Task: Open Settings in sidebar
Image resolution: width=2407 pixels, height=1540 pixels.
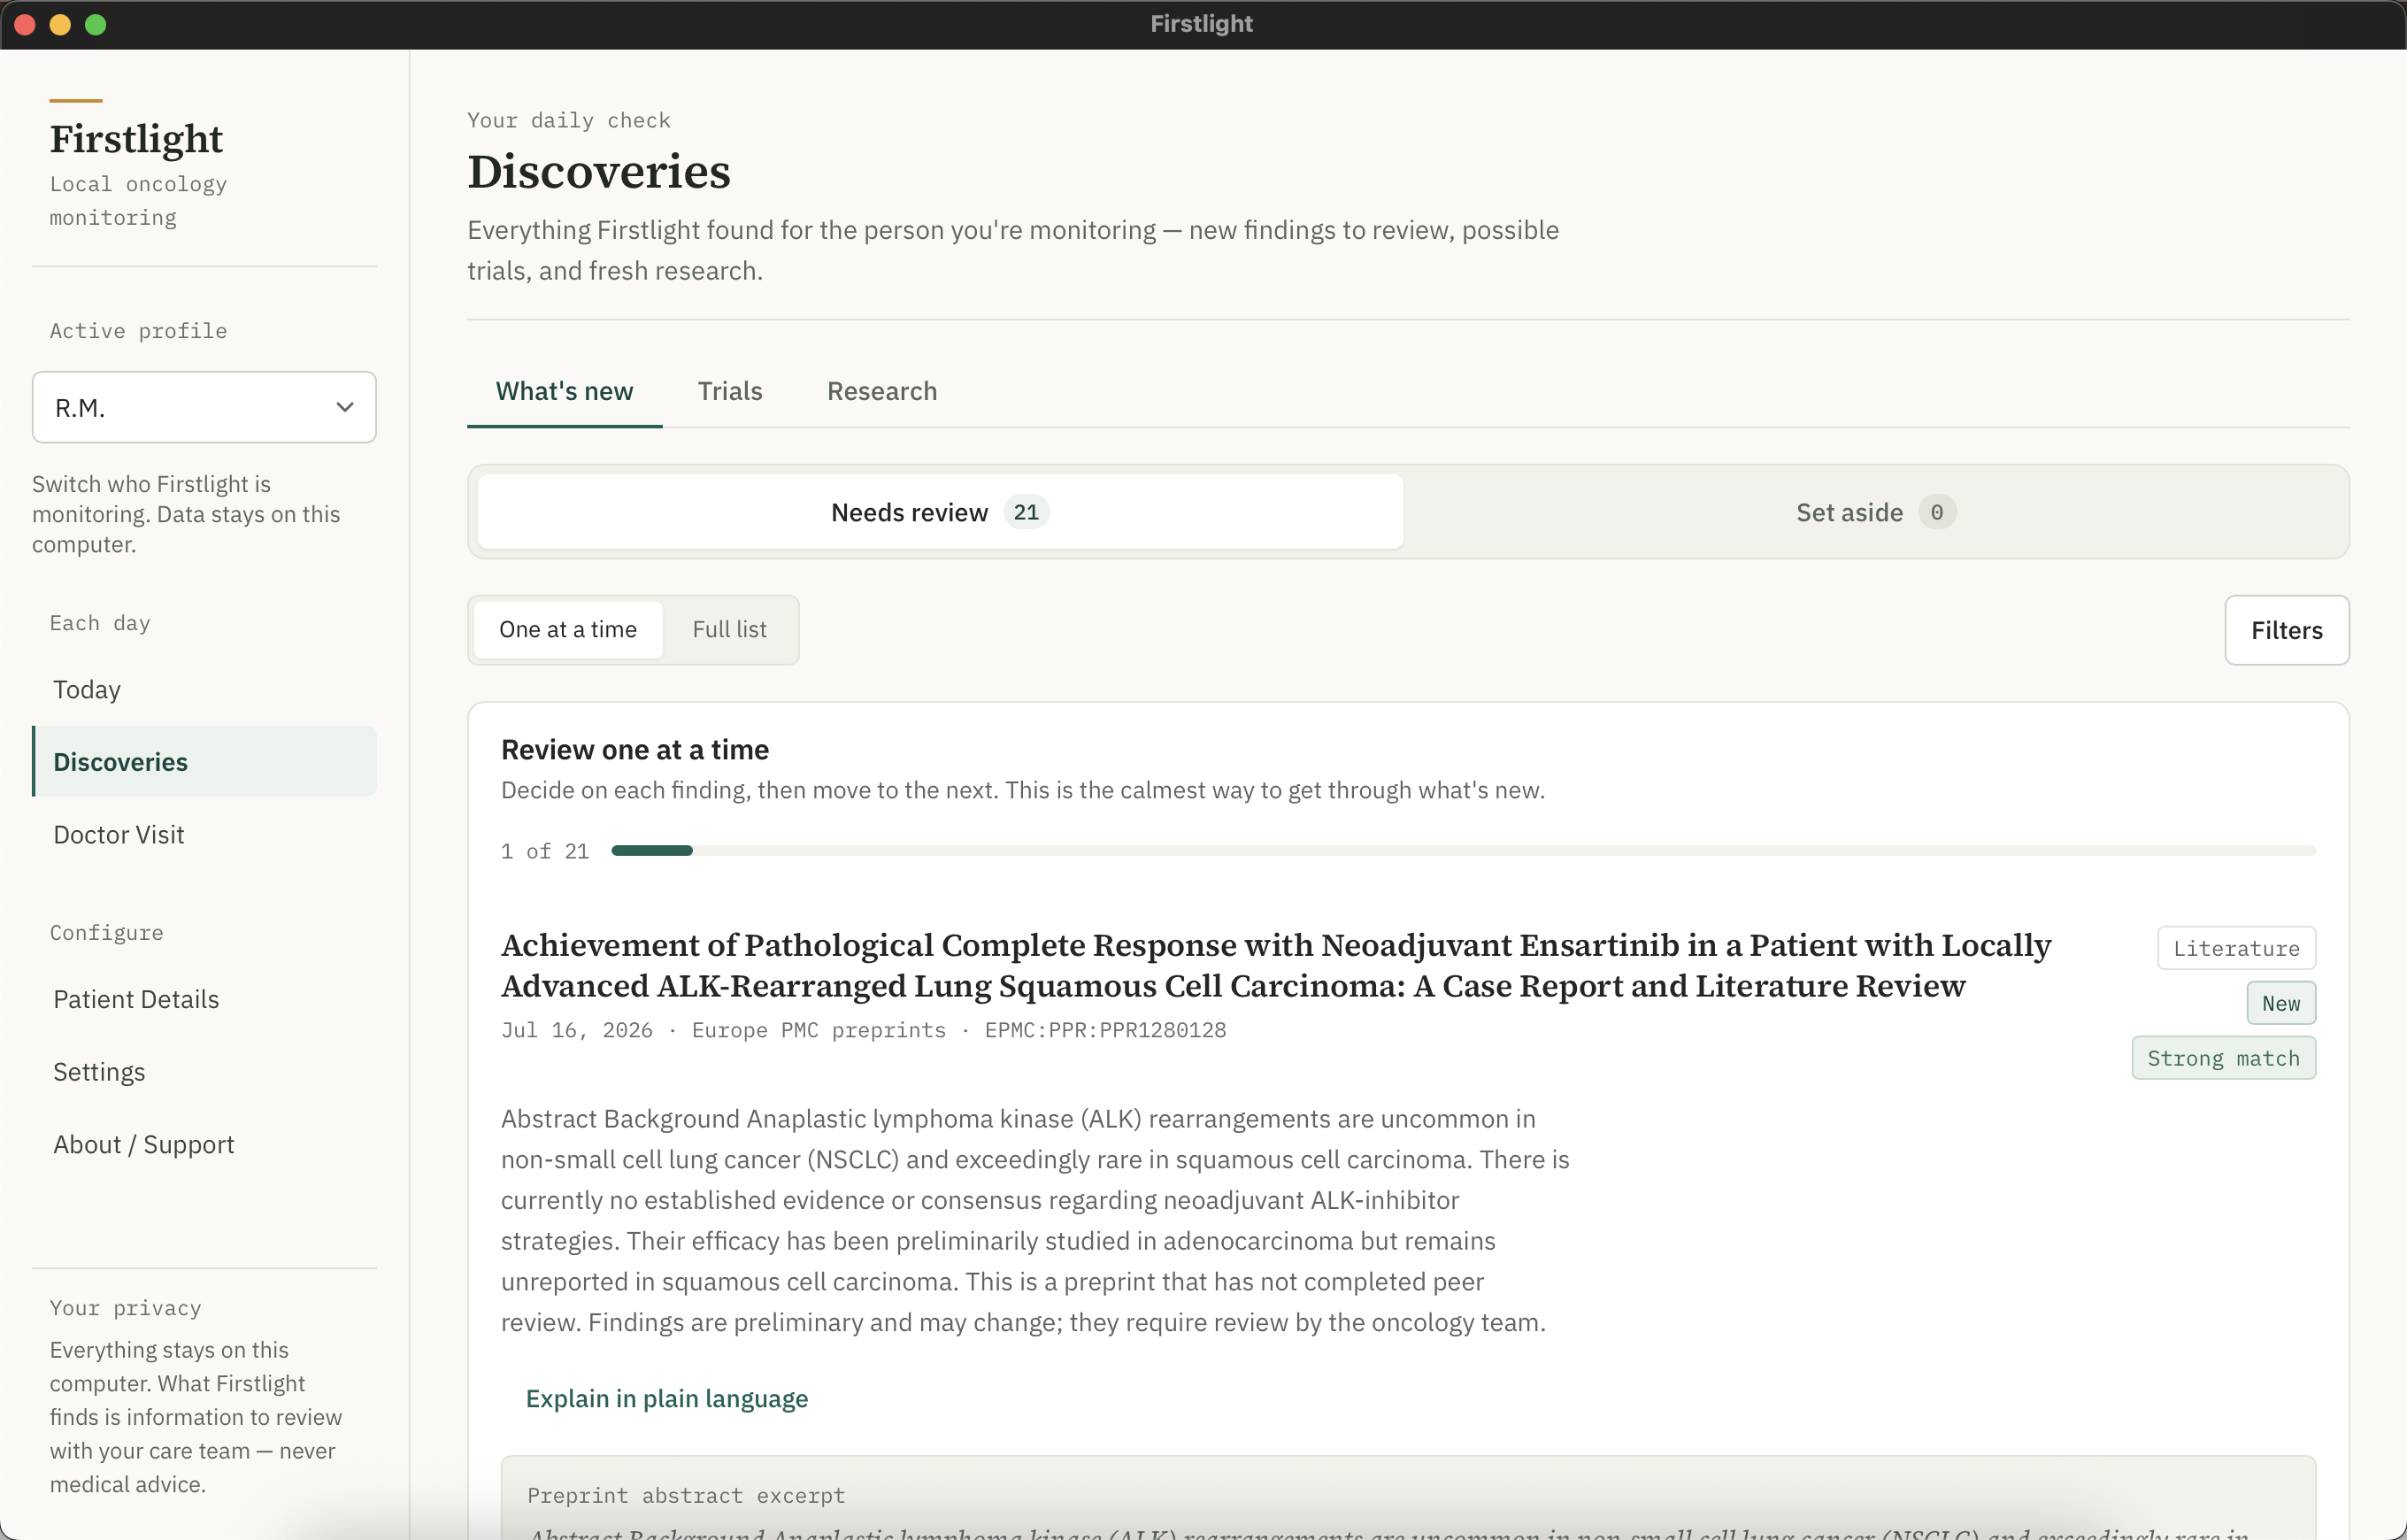Action: (204, 1072)
